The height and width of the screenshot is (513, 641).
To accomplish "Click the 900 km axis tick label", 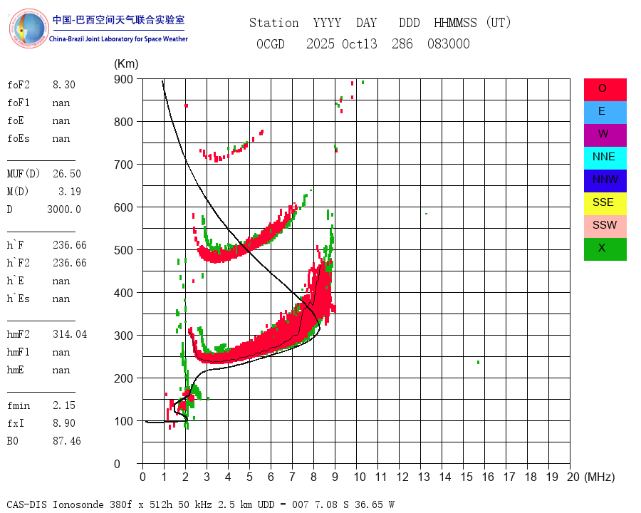I will point(123,79).
